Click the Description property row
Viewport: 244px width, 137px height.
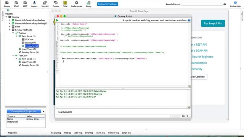click(26, 122)
